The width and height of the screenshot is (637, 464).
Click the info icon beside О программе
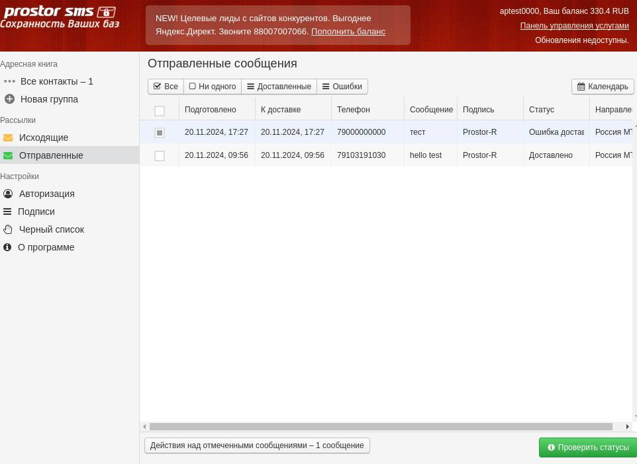coord(7,247)
